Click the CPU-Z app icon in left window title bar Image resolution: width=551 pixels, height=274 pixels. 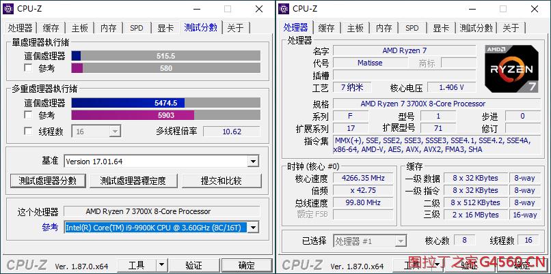(8, 9)
